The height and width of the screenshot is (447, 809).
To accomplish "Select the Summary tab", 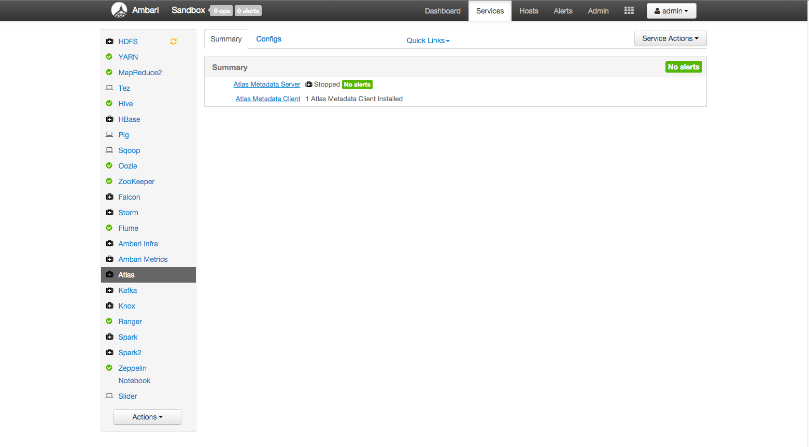I will pyautogui.click(x=226, y=39).
